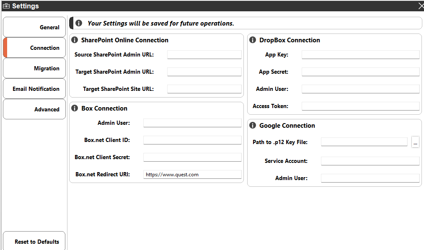
Task: Click the info icon beside DropBox Connection
Action: pos(253,40)
